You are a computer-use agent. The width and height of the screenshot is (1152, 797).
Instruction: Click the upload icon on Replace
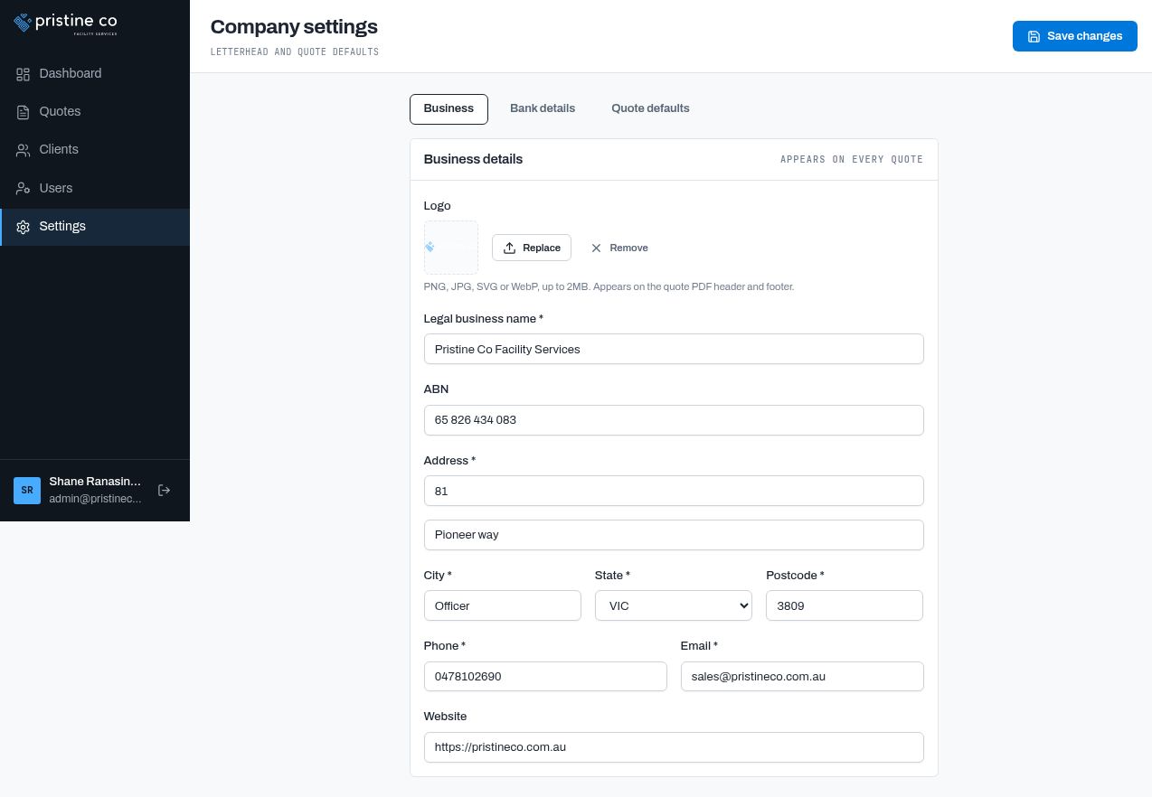(509, 248)
